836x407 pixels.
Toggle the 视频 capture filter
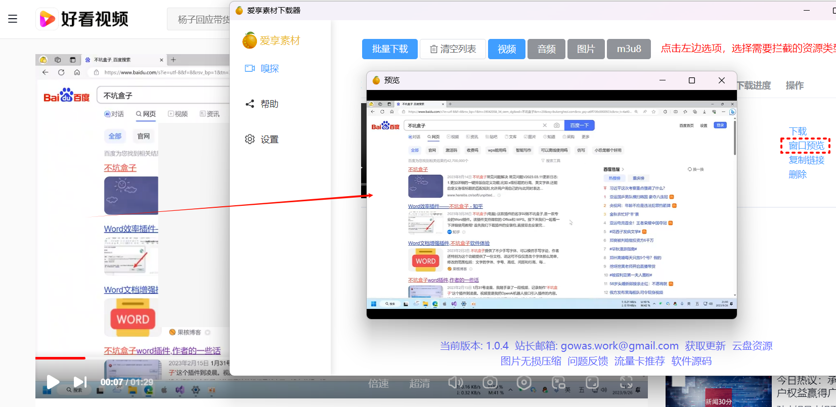pos(507,49)
